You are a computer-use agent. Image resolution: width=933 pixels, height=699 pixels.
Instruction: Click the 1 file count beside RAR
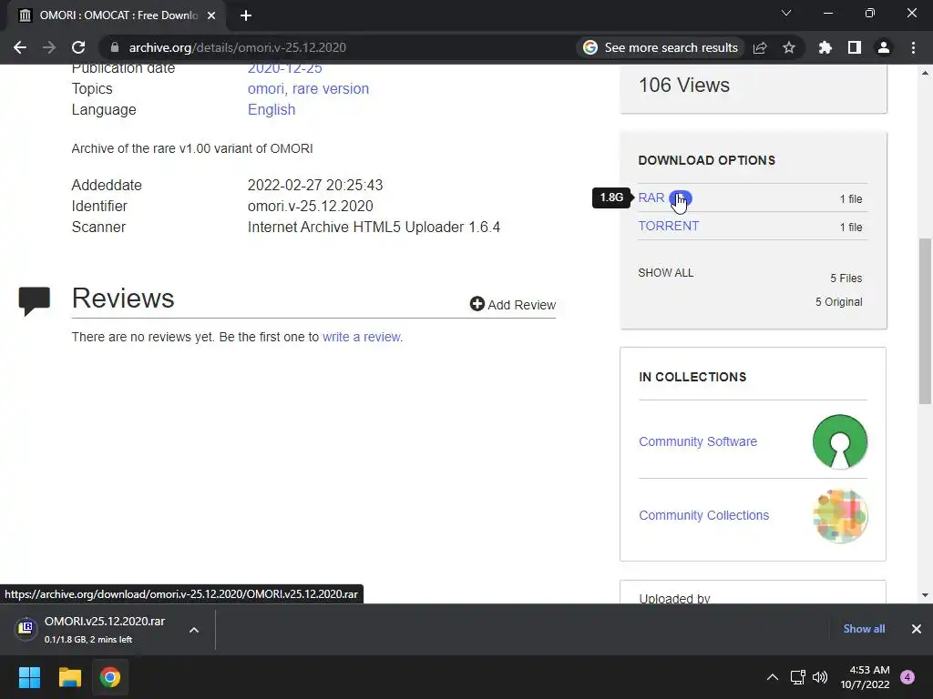point(851,199)
